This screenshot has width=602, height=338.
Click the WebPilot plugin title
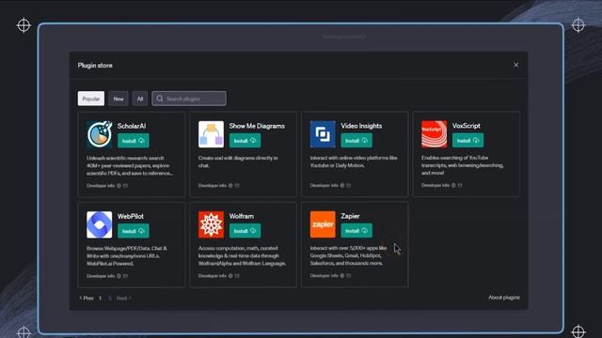tap(131, 216)
